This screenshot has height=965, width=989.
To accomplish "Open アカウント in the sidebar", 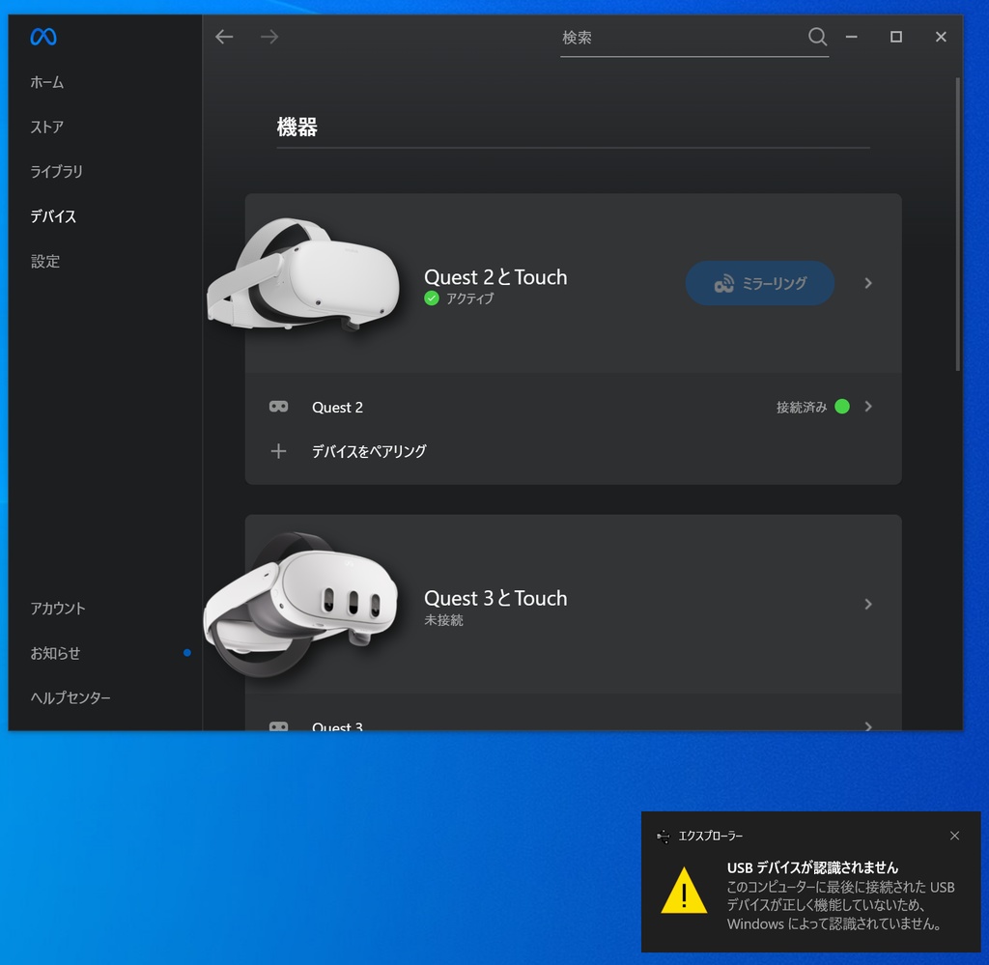I will 58,609.
